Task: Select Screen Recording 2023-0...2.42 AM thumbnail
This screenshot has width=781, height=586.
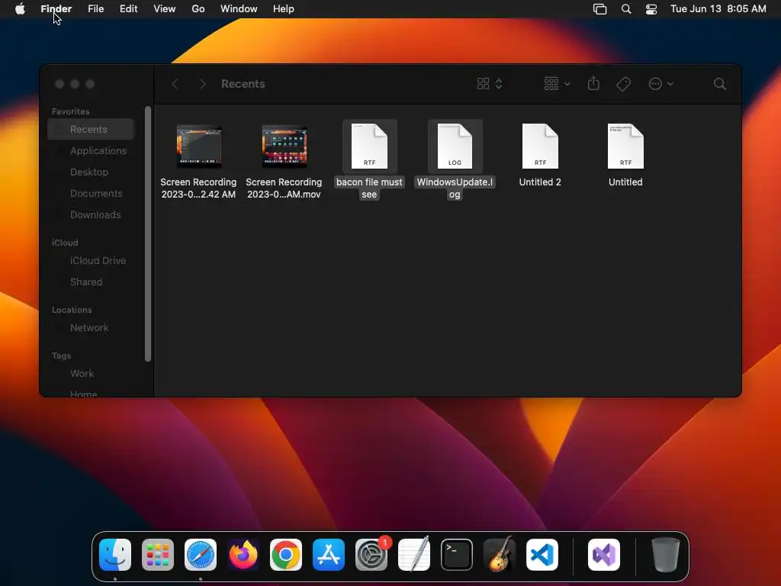Action: (199, 146)
